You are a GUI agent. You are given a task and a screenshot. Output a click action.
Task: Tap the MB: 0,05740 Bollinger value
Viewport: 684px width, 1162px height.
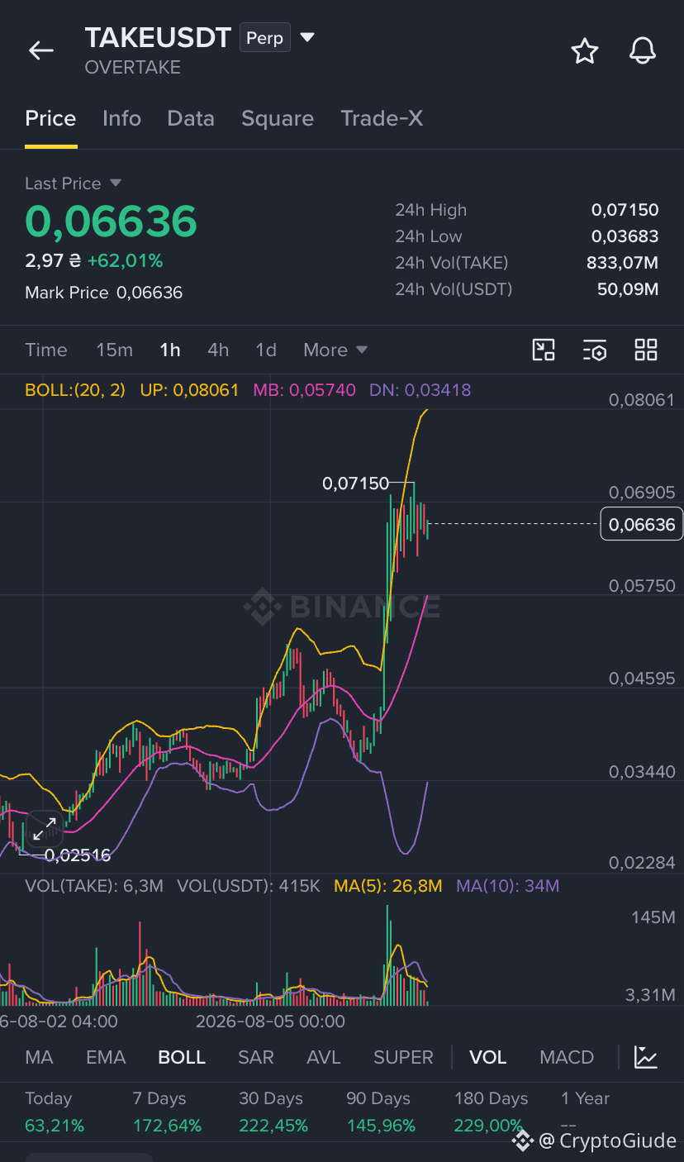(304, 389)
